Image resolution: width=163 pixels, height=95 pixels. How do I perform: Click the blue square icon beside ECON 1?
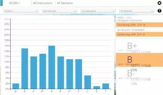(x=2, y=3)
